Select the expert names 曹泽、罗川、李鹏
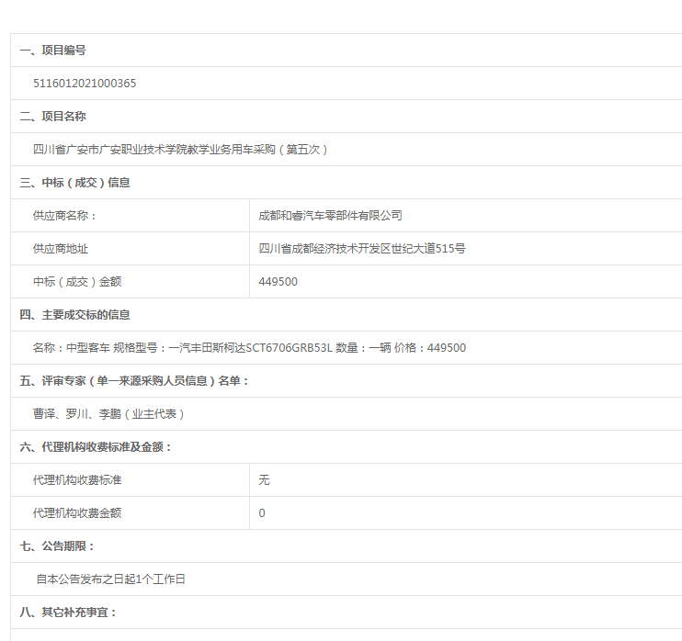 [109, 414]
